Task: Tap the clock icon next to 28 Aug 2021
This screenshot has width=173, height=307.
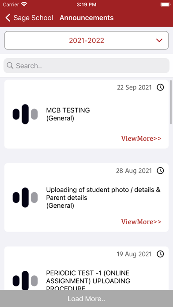Action: pos(160,171)
